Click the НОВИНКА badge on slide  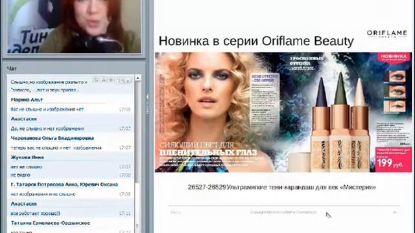(x=394, y=58)
